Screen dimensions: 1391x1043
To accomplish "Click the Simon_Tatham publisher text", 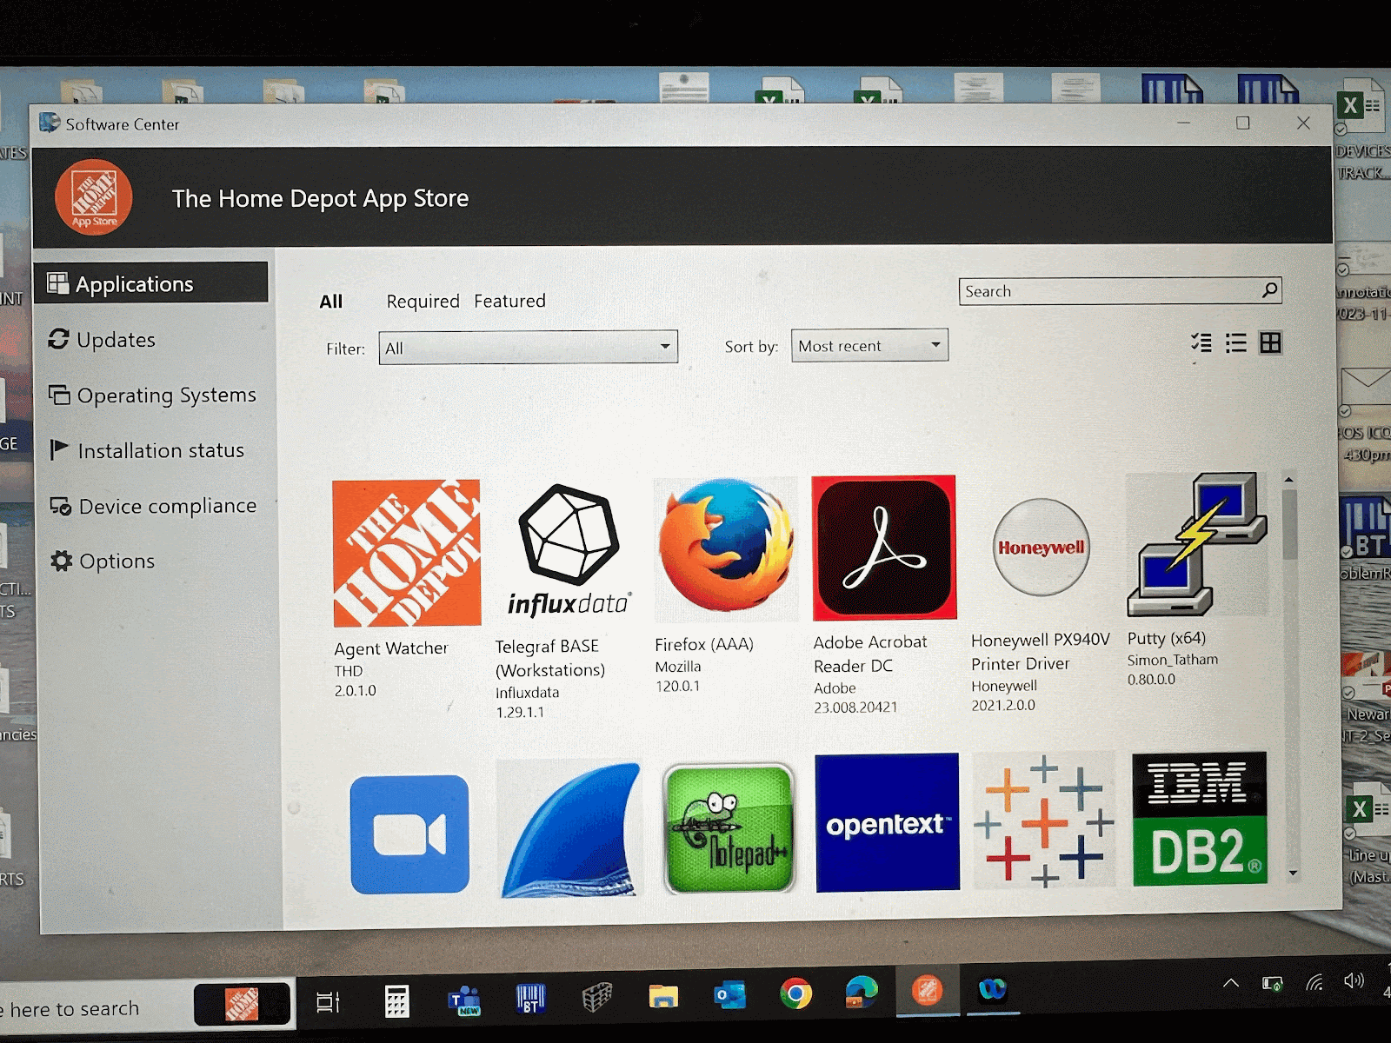I will pyautogui.click(x=1173, y=660).
